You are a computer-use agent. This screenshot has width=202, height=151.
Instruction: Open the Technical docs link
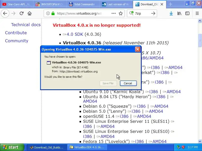26,25
